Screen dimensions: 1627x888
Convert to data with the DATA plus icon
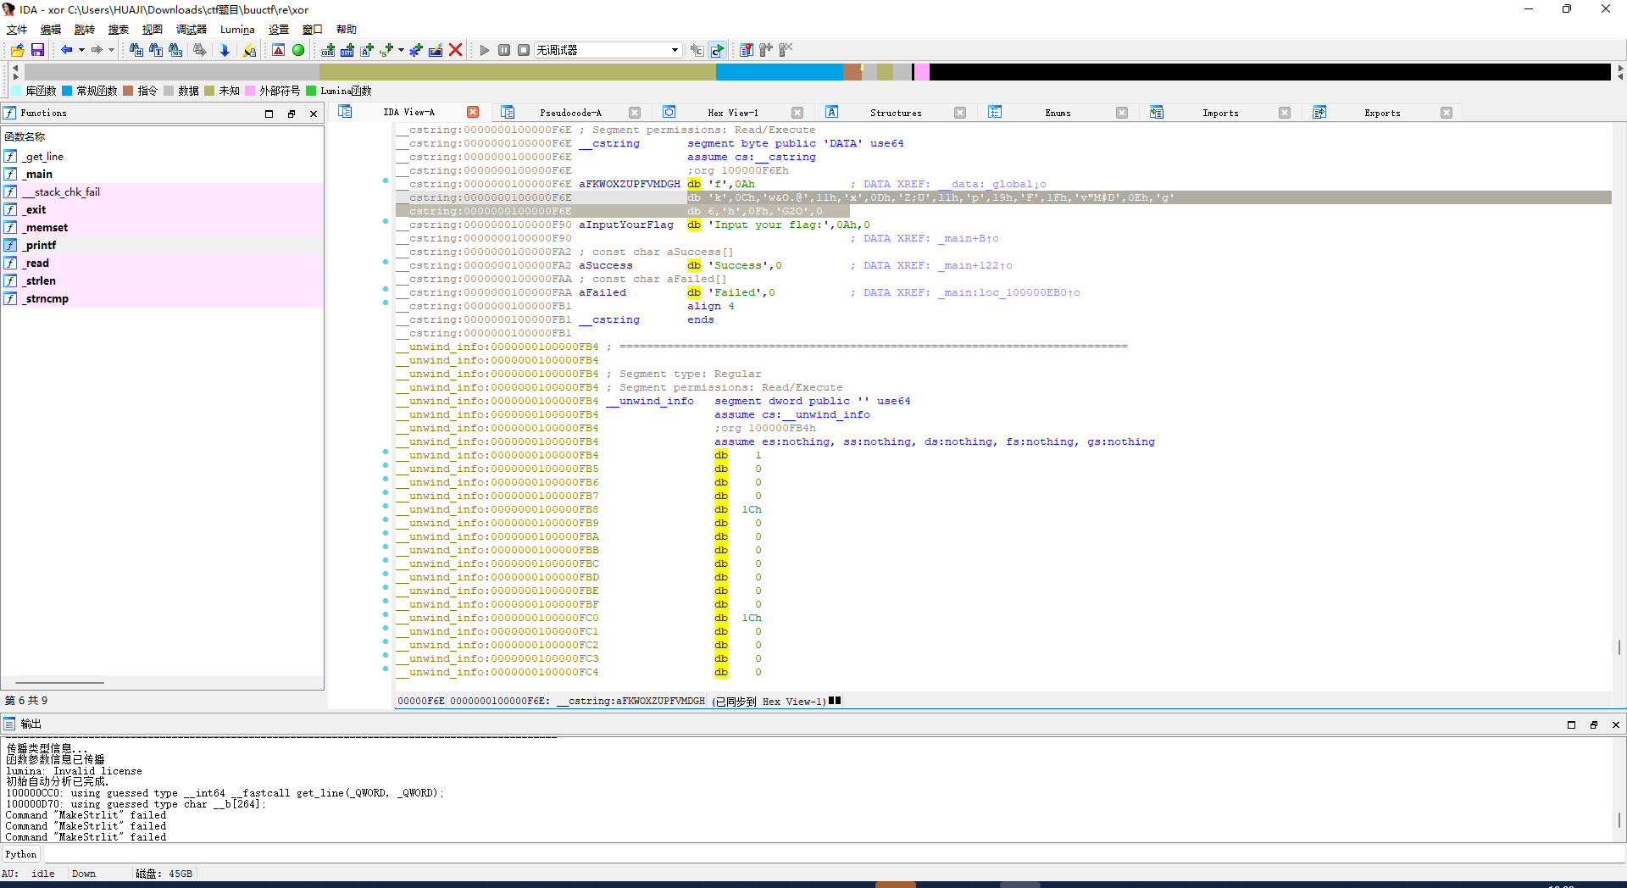click(347, 50)
